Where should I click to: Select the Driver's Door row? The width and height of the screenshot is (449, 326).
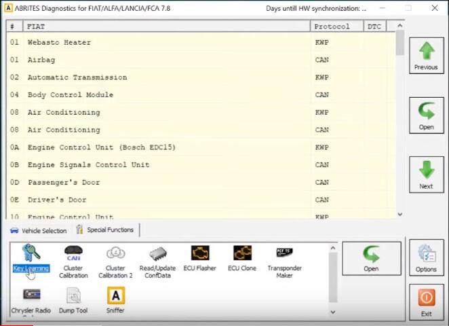(201, 200)
